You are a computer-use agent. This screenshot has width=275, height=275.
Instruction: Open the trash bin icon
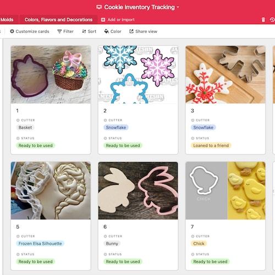263,20
